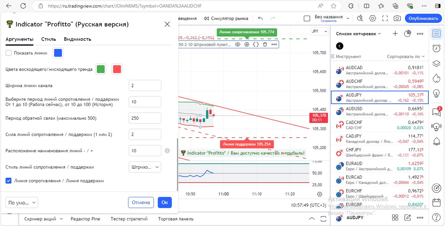Screen dimensions: 445x226
Task: Click the "Отмена" cancel button
Action: click(141, 202)
